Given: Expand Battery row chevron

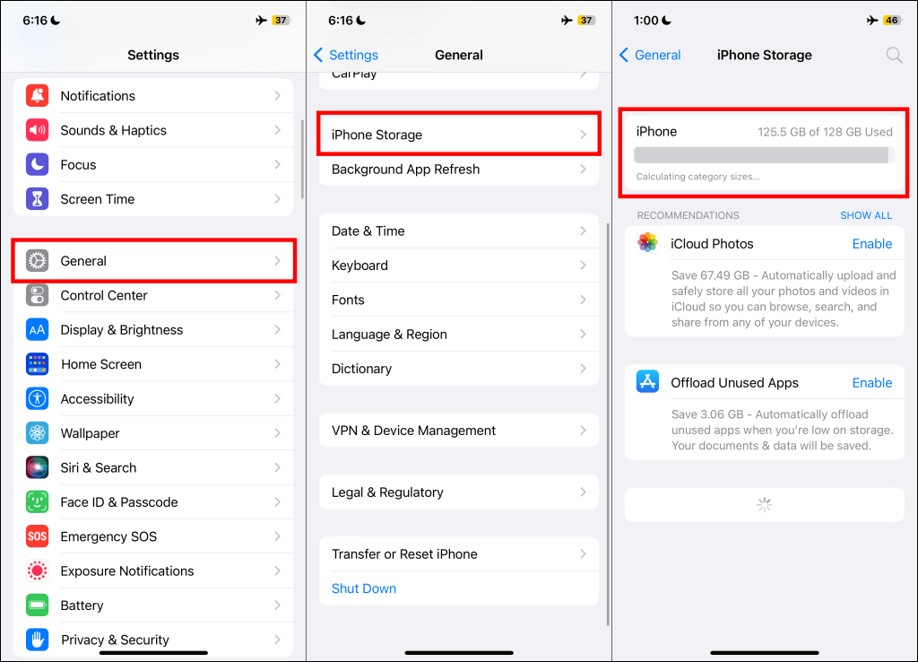Looking at the screenshot, I should [278, 605].
